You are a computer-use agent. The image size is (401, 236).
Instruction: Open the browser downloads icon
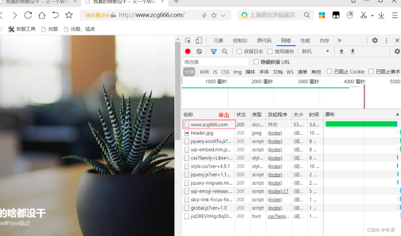coord(381,15)
